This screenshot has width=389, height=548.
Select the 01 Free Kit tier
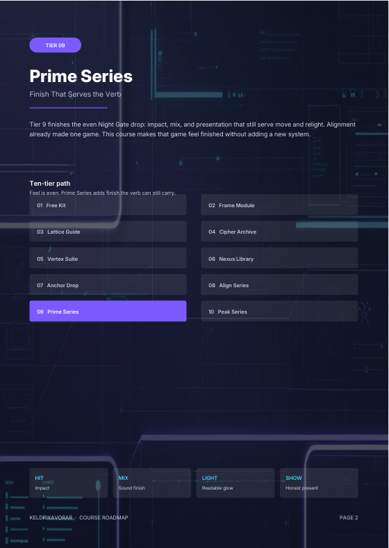point(108,204)
